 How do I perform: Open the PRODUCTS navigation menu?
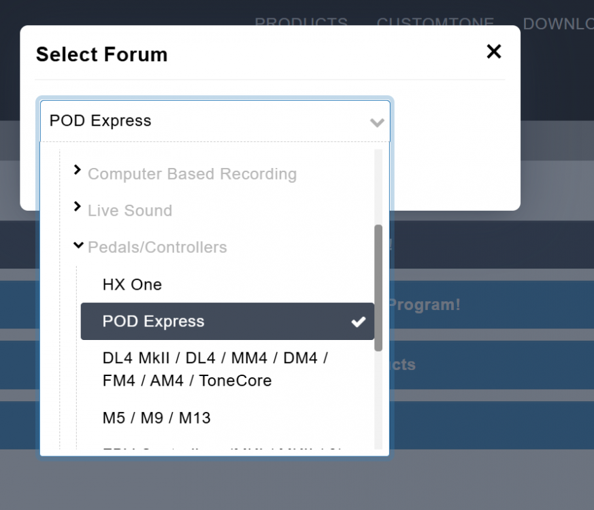pos(301,22)
